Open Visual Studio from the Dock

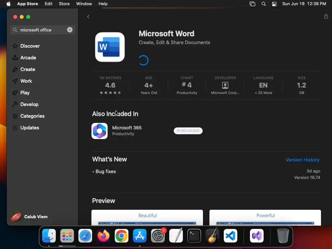(257, 236)
